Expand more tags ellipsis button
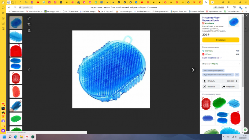This screenshot has height=140, width=249. pyautogui.click(x=237, y=75)
